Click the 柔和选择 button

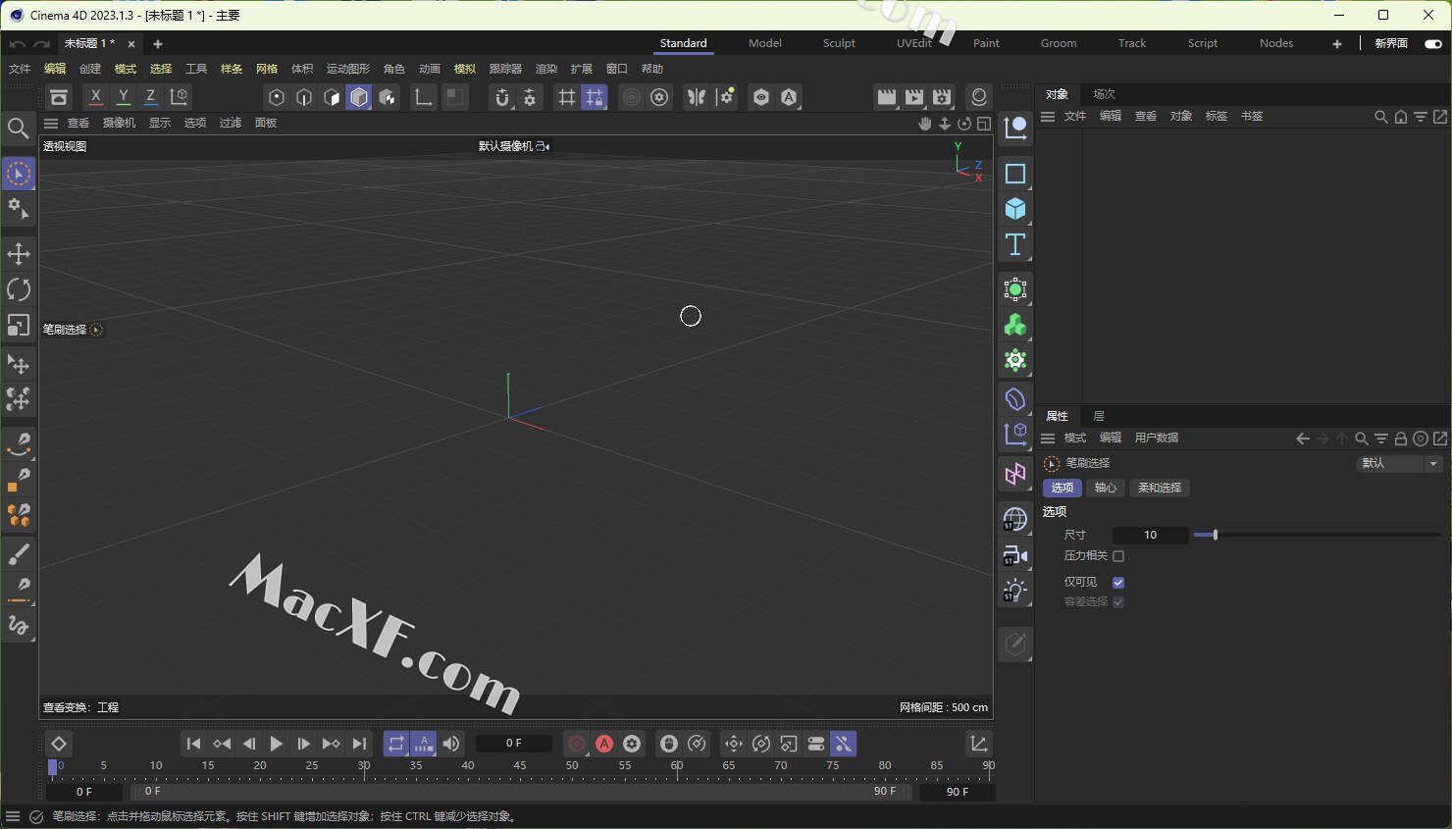tap(1159, 488)
